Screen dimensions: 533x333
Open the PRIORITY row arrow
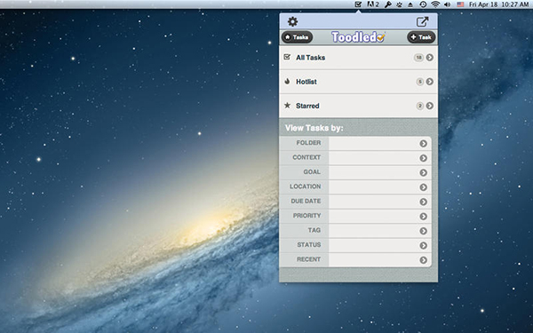423,217
